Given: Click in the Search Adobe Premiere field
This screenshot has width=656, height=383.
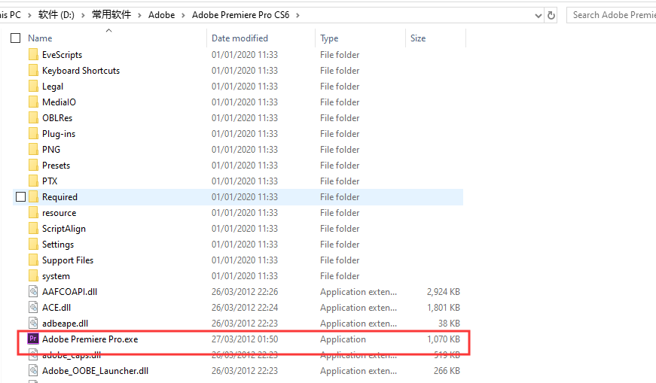Looking at the screenshot, I should click(x=612, y=15).
